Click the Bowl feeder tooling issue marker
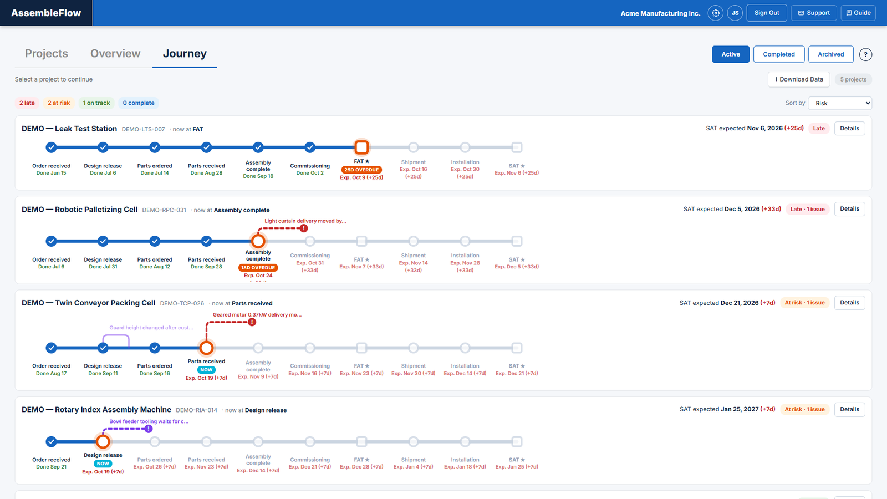Viewport: 887px width, 499px height. pos(149,429)
